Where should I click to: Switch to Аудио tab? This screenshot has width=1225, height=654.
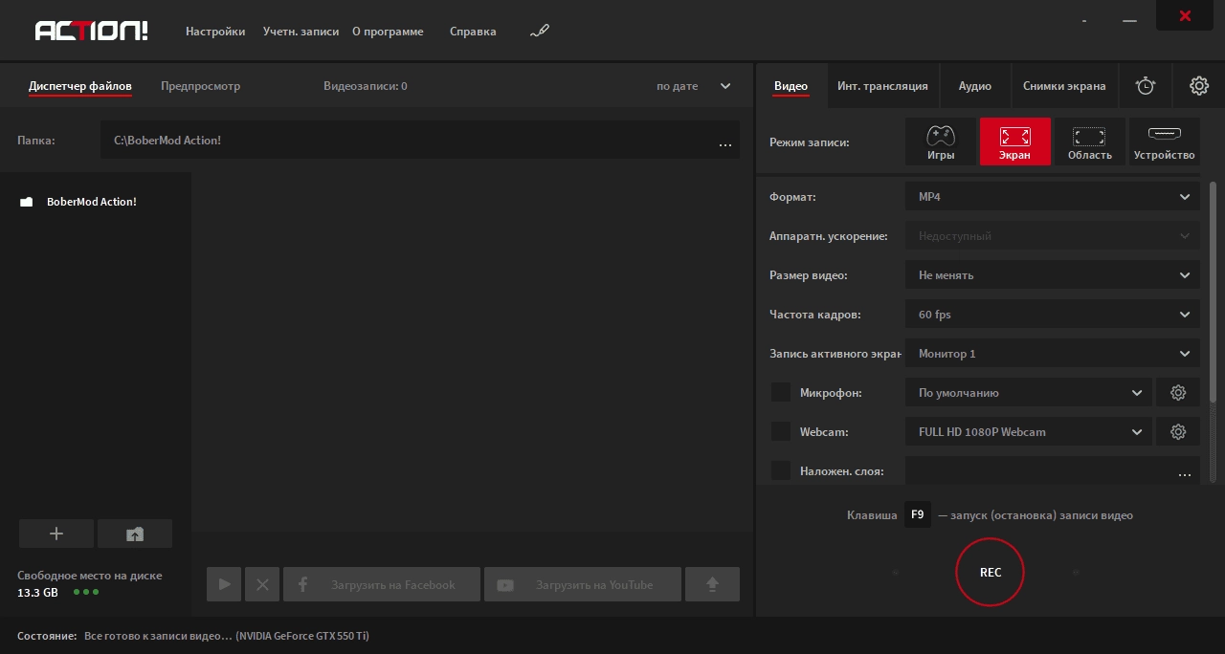point(975,86)
